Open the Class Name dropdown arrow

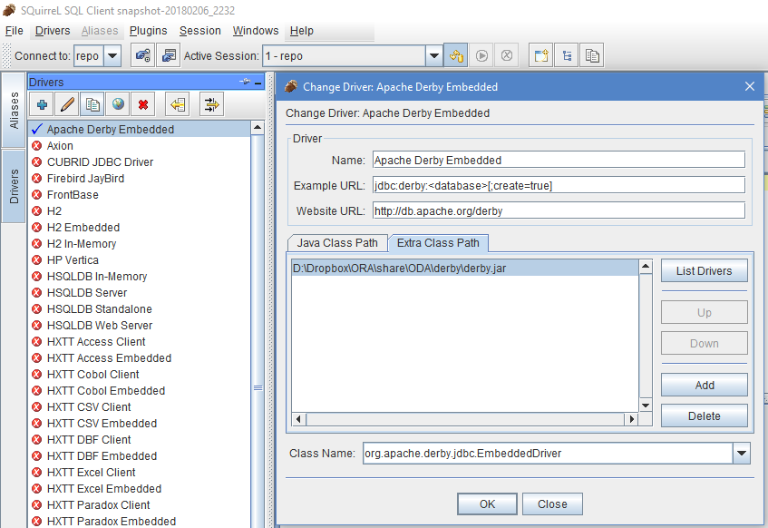coord(742,453)
